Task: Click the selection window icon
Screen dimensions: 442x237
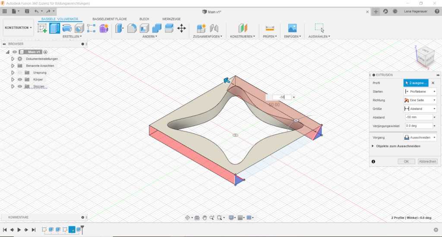Action: [x=319, y=28]
